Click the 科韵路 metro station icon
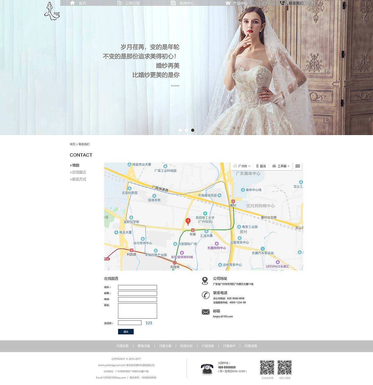Viewport: 373px width, 385px height. tap(131, 250)
